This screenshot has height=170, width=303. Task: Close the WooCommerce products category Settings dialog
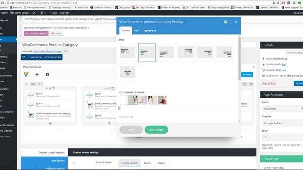pos(236,22)
